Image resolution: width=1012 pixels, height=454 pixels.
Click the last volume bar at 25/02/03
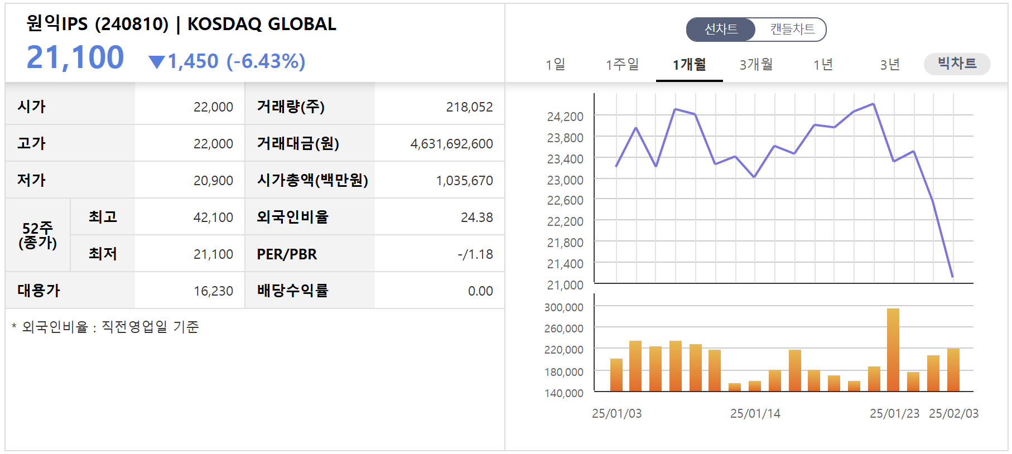pos(953,370)
